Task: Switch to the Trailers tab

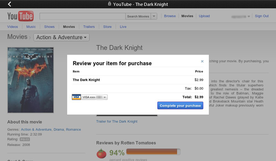Action: pos(89,27)
